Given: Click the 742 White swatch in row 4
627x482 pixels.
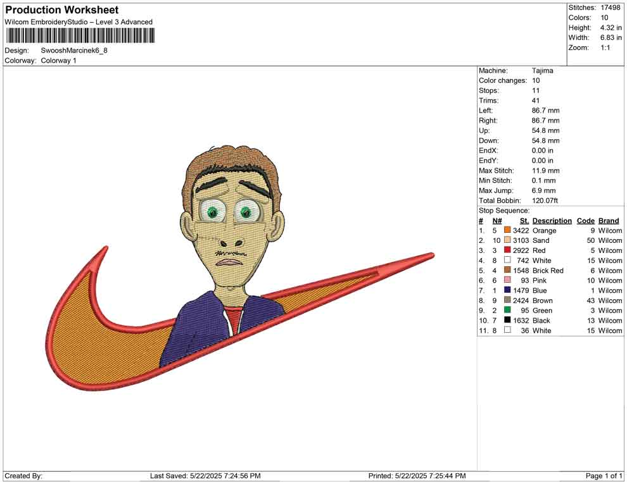Looking at the screenshot, I should (x=507, y=260).
